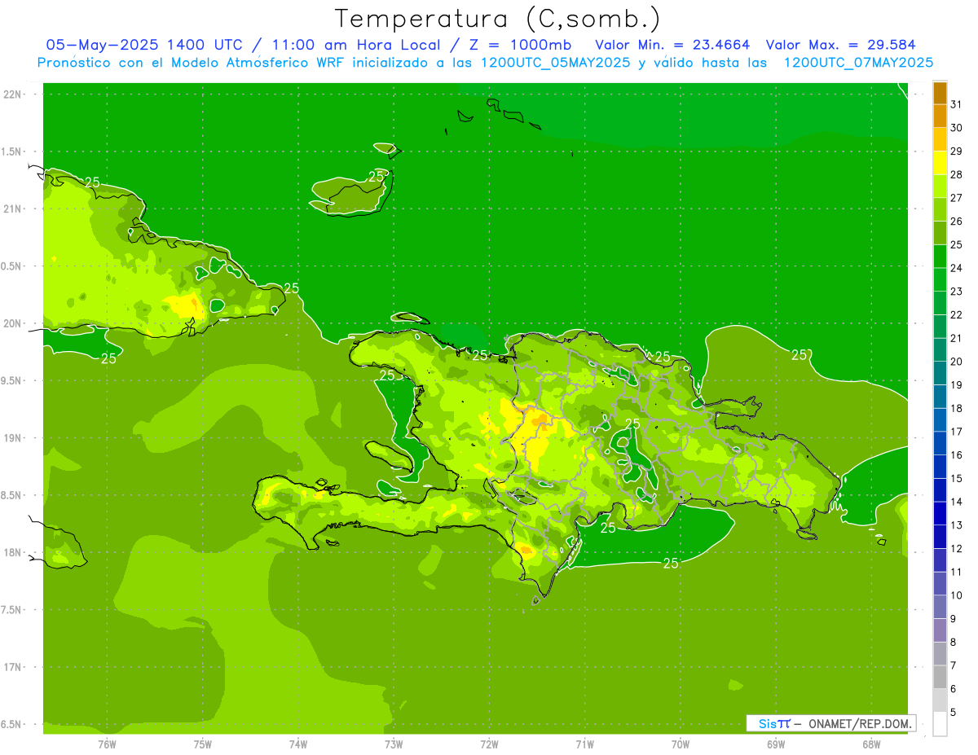Image resolution: width=978 pixels, height=755 pixels.
Task: Pick the purple legend swatch between 8 and 9
Action: click(940, 630)
